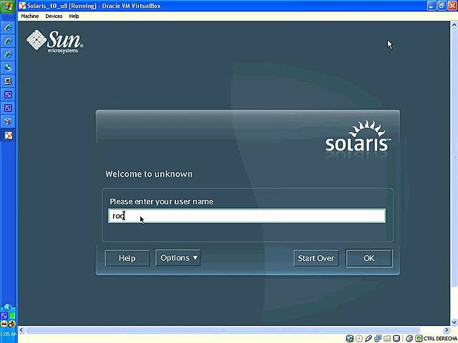The image size is (458, 343).
Task: Restore down the VirtualBox window
Action: coord(442,6)
